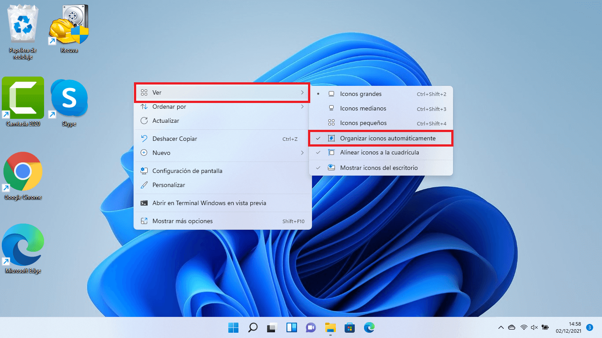Select Iconos pequeños view option

click(x=381, y=123)
